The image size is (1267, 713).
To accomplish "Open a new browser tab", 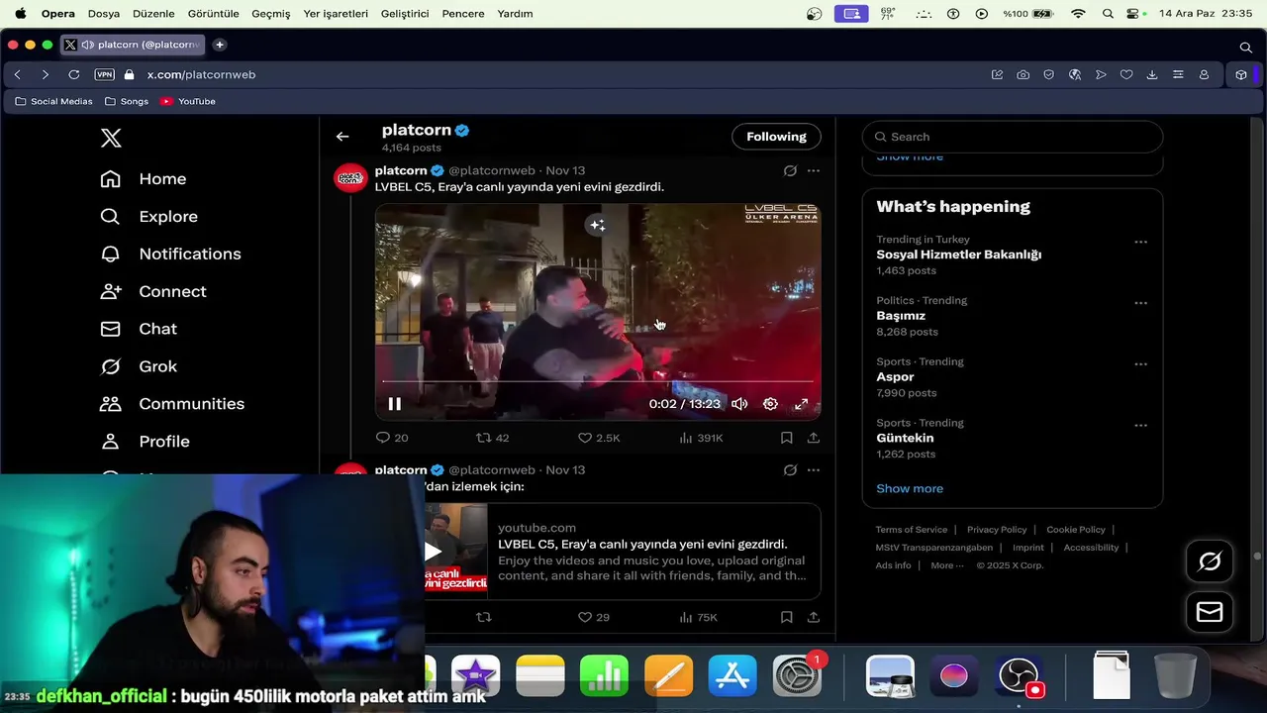I will click(220, 45).
